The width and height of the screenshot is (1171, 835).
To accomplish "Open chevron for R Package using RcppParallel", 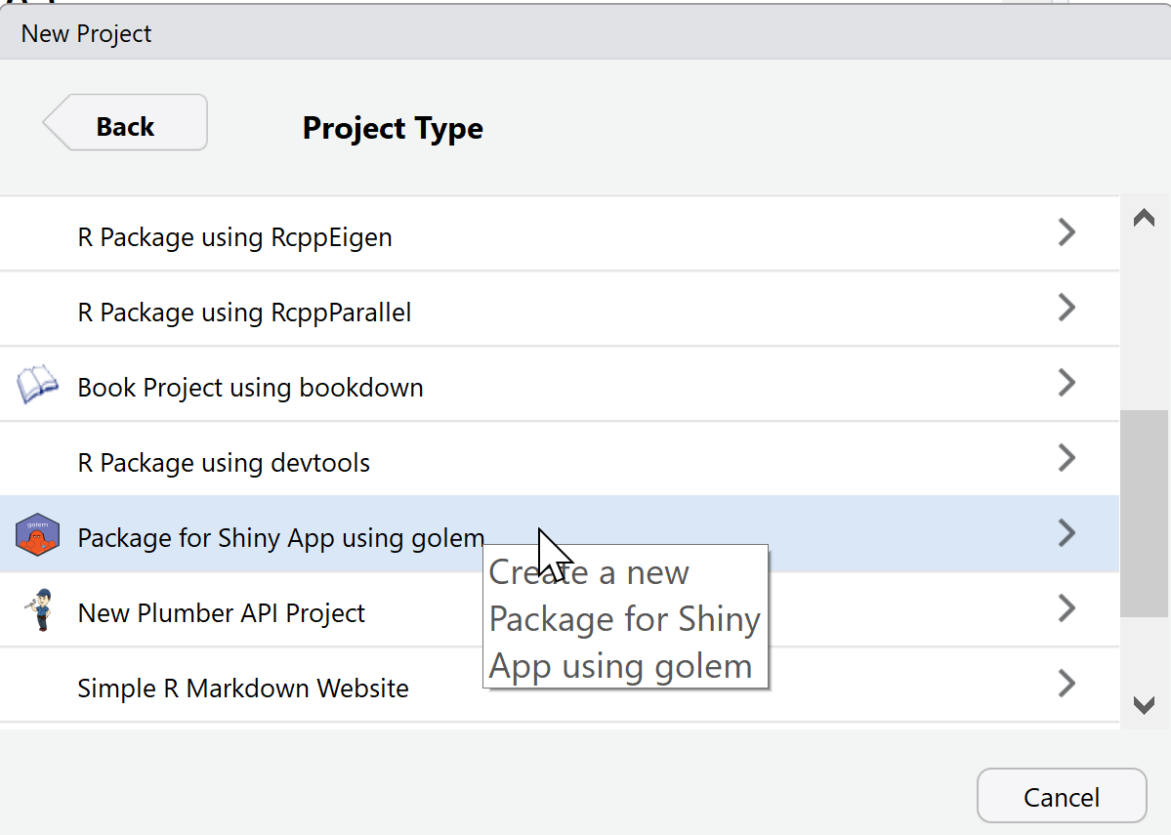I will coord(1066,307).
